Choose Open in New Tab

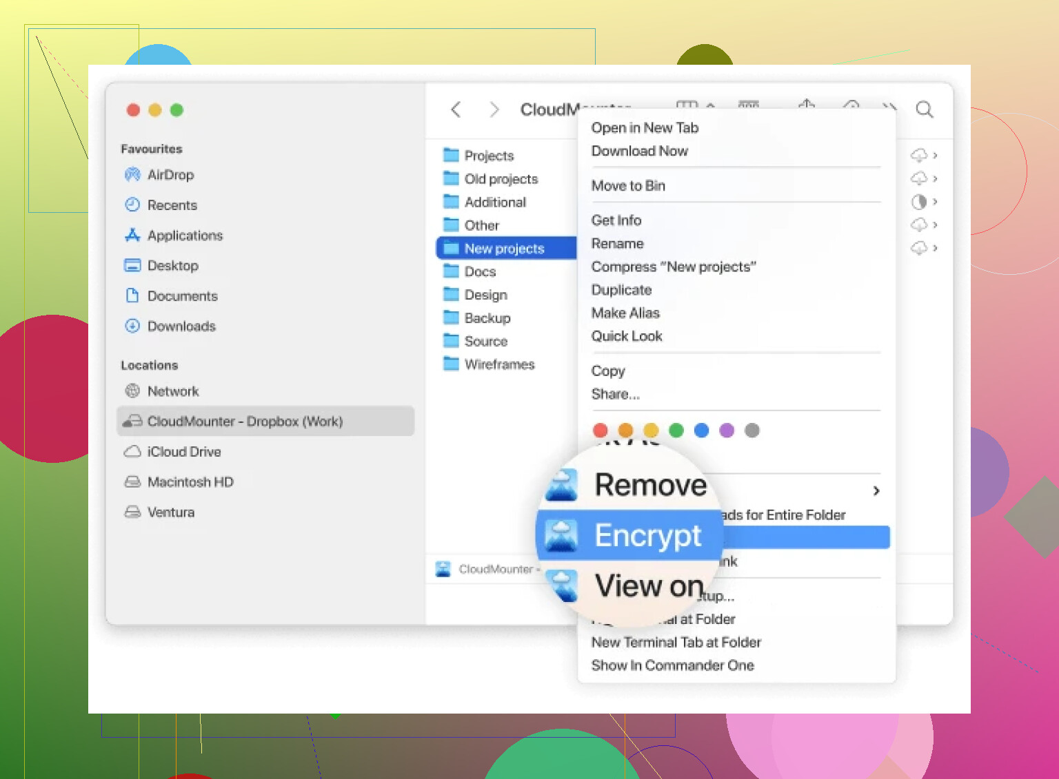645,128
